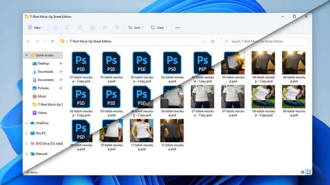Image resolution: width=330 pixels, height=185 pixels.
Task: Select 05-tshirt-mockup - Copy.psd file icon
Action: pos(81,97)
